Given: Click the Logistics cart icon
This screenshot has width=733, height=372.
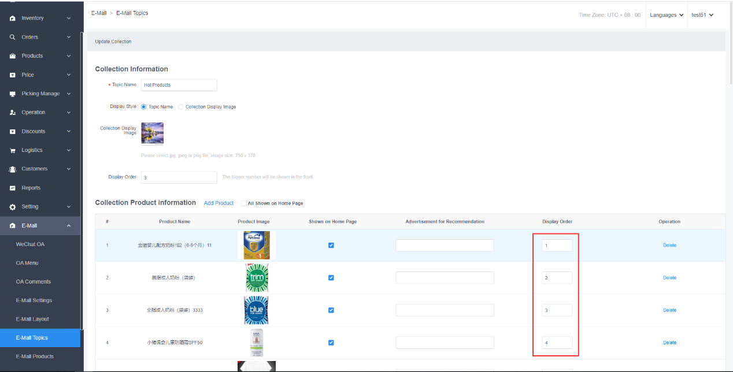Looking at the screenshot, I should click(x=13, y=150).
